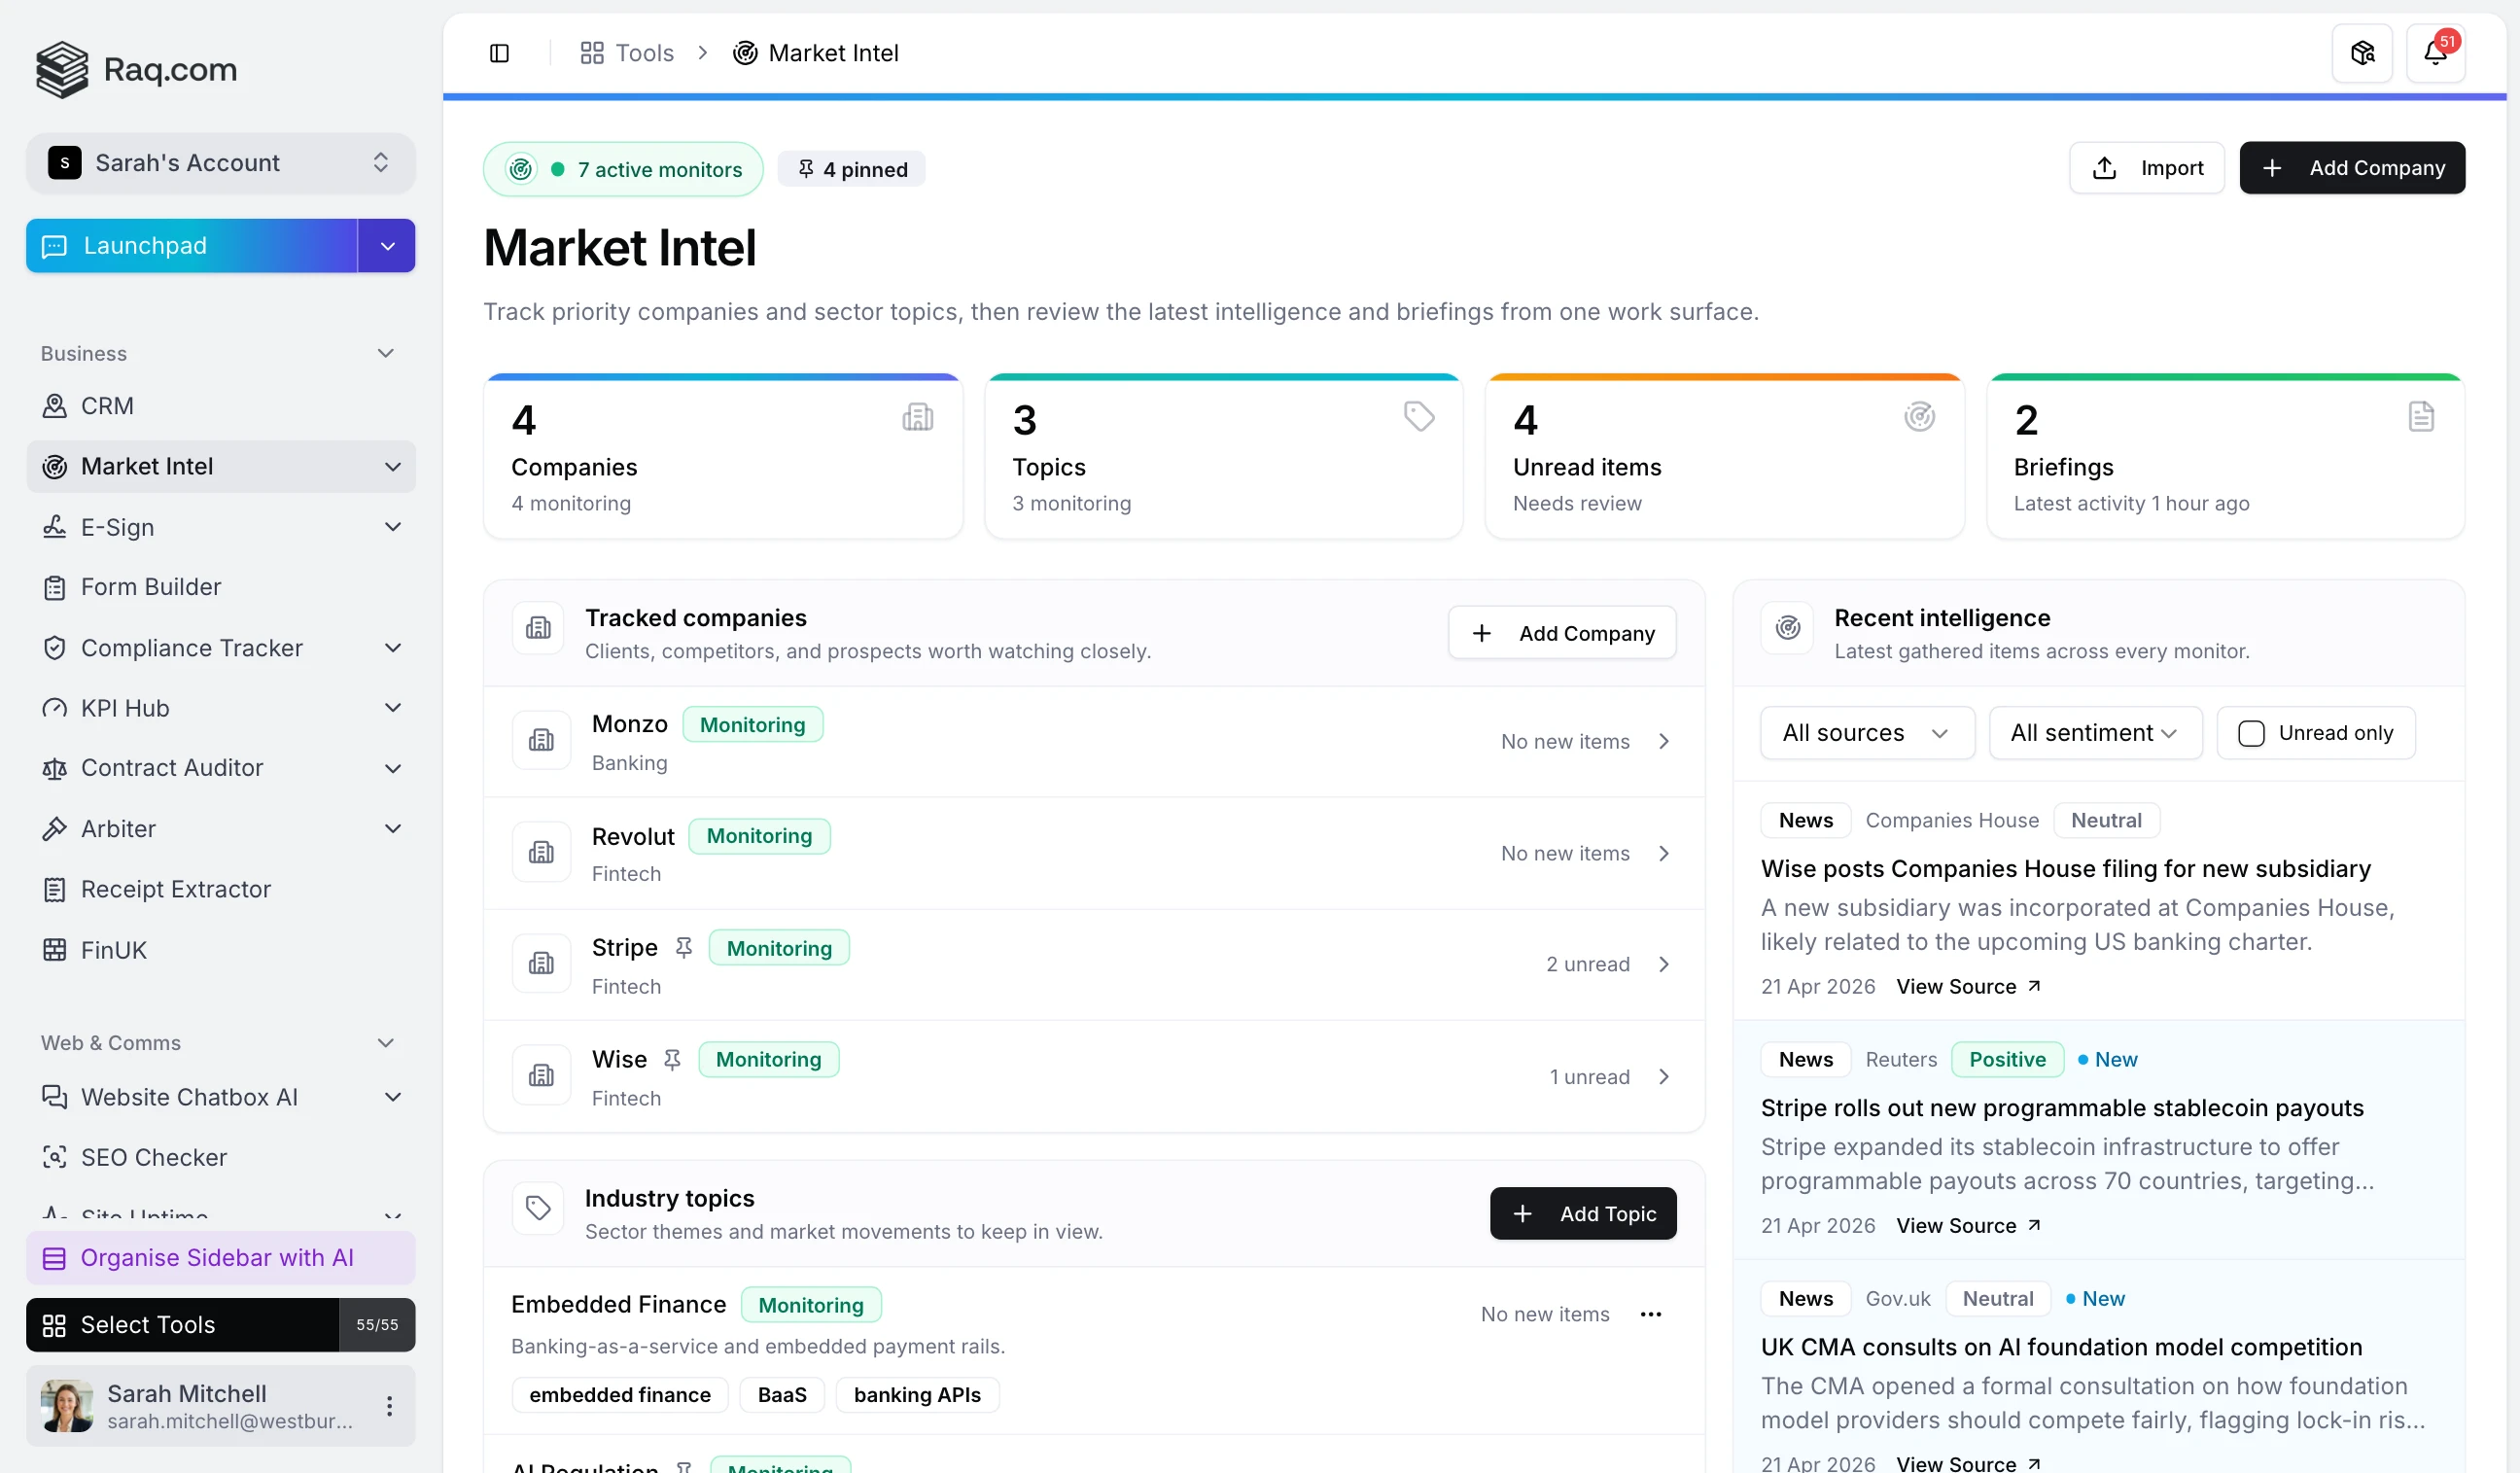Click the Raq.com logo

(x=136, y=69)
